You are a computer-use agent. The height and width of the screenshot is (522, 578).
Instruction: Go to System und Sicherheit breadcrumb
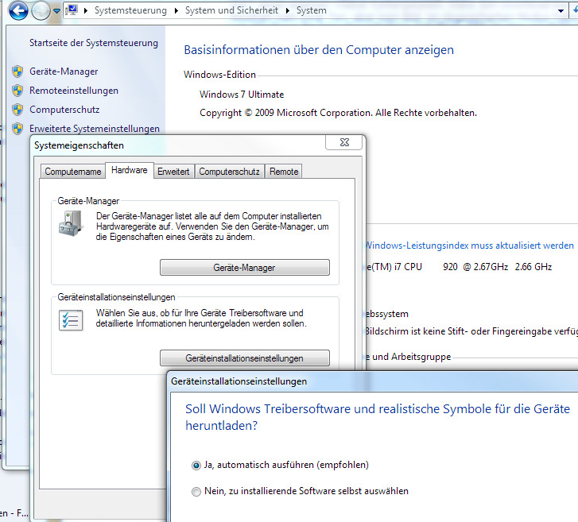[x=231, y=10]
